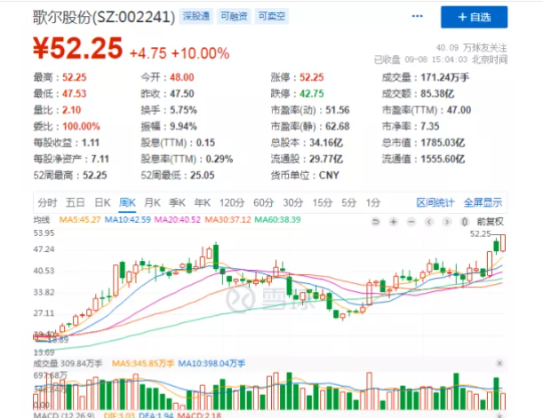Switch to the 分时 chart tab
Image resolution: width=543 pixels, height=418 pixels.
(x=47, y=202)
